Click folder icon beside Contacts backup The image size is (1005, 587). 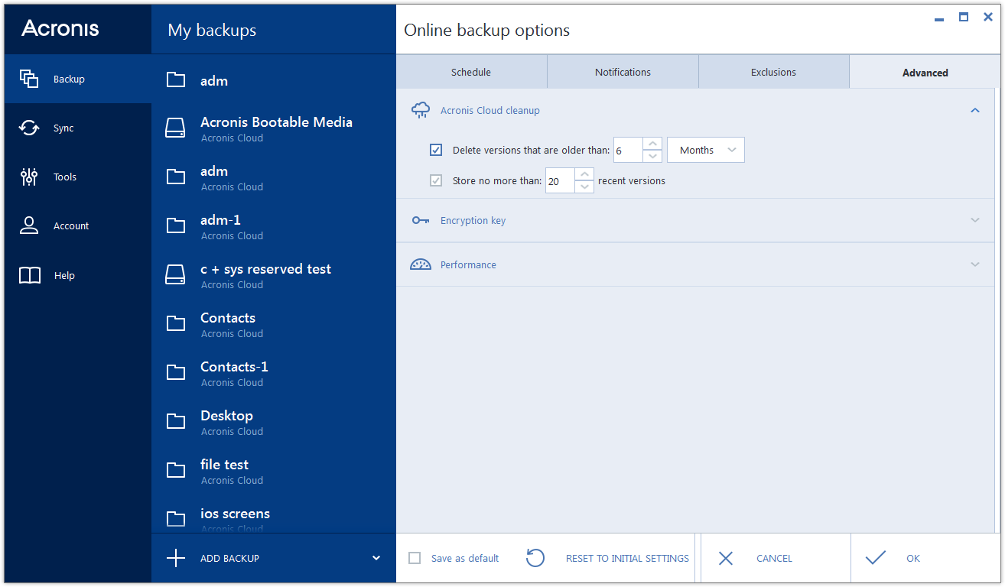tap(176, 323)
